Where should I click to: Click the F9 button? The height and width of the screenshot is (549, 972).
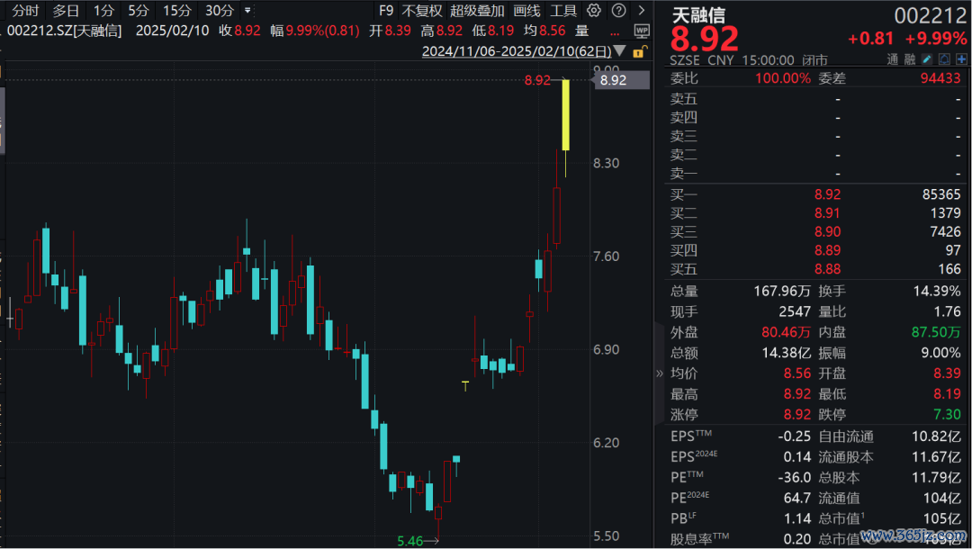pos(386,11)
